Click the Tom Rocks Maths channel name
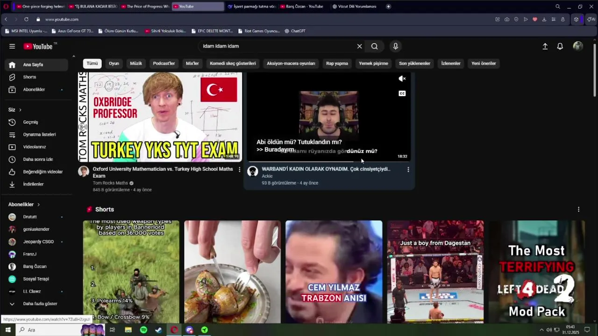Screen dimensions: 598x336 coord(110,183)
